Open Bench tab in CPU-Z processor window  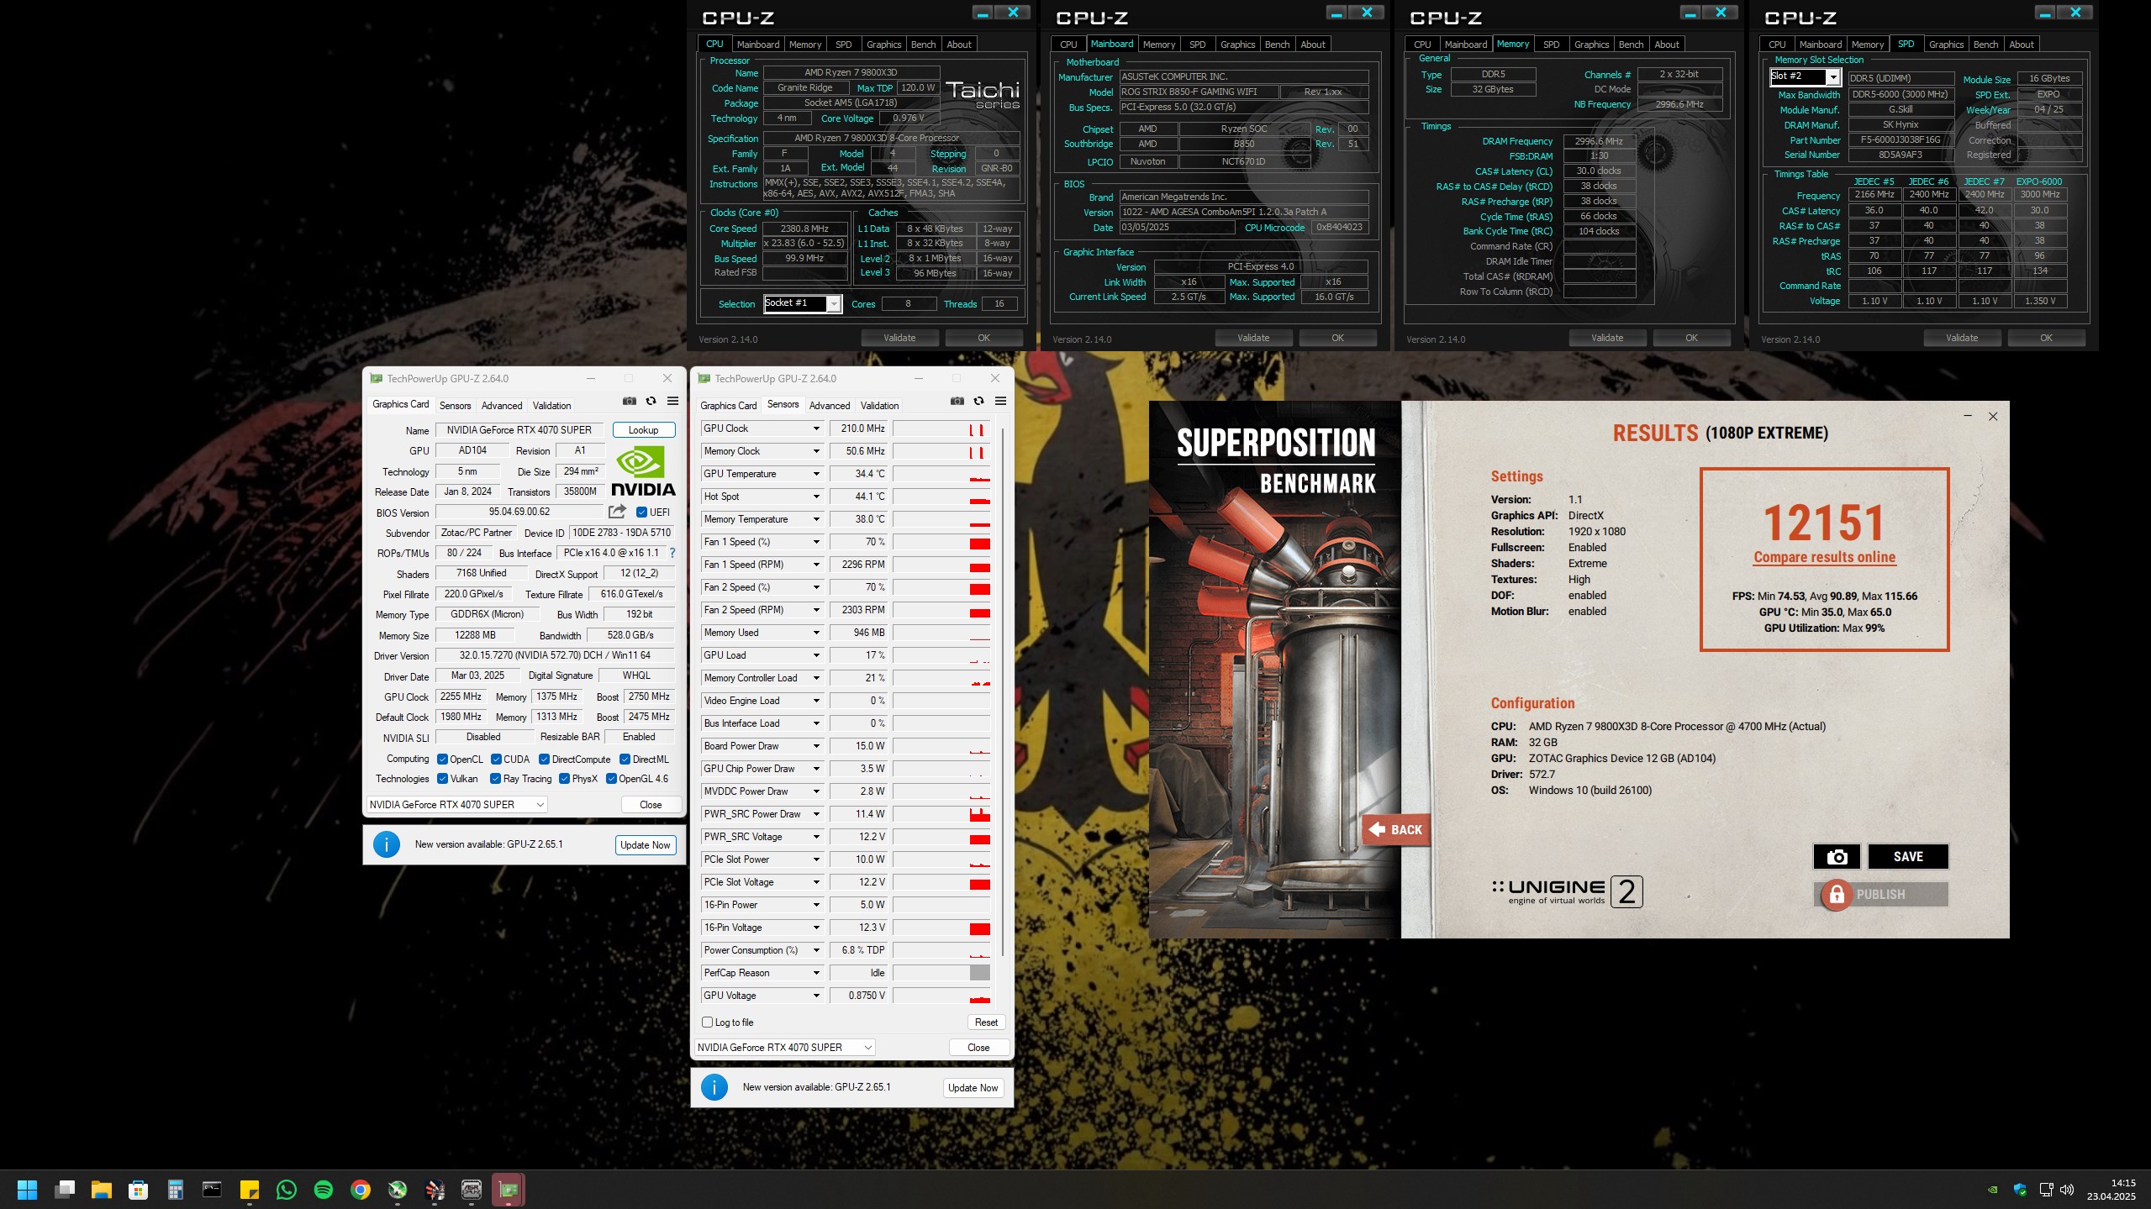click(923, 45)
